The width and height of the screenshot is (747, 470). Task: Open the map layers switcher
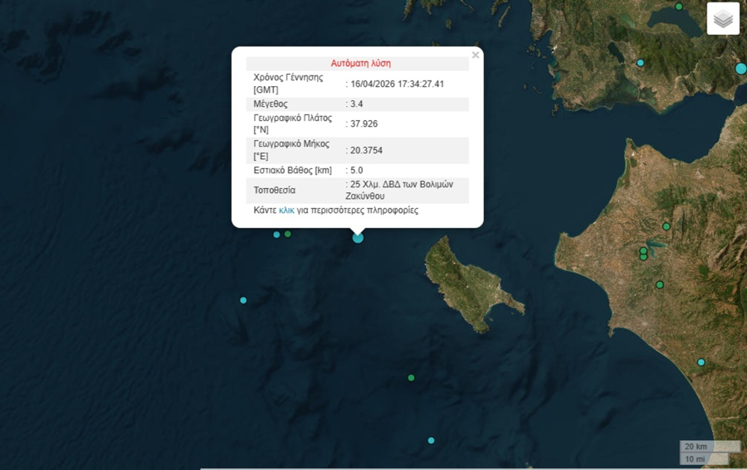[x=723, y=18]
